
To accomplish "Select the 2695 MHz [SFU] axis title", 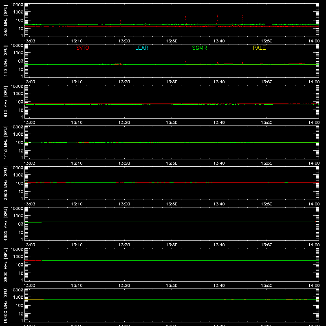I will click(x=6, y=183).
